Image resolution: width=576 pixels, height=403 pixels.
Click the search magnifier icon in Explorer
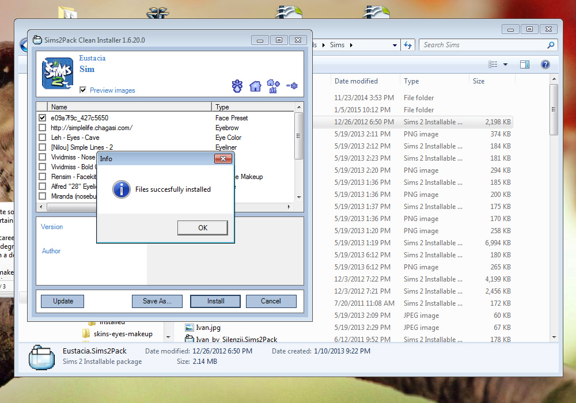pos(551,45)
